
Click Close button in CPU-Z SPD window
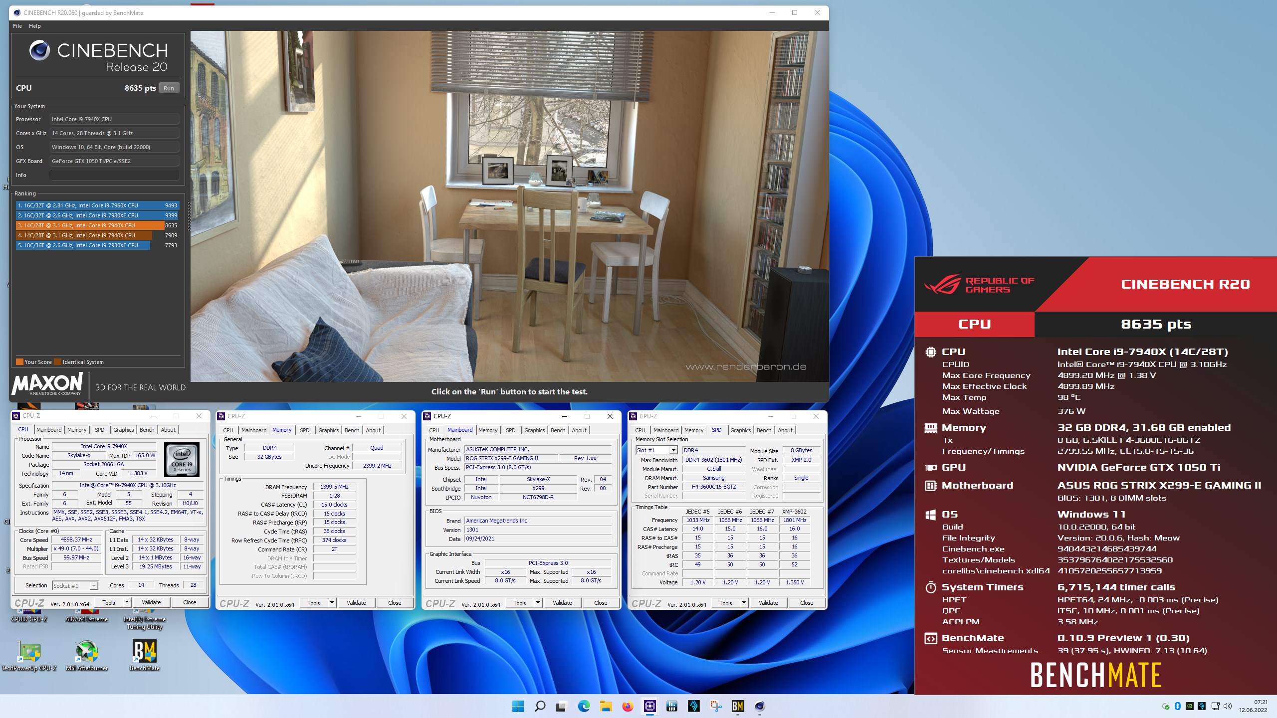(x=807, y=603)
